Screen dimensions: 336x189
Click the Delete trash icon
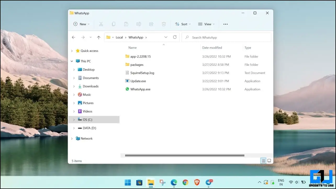(x=164, y=24)
